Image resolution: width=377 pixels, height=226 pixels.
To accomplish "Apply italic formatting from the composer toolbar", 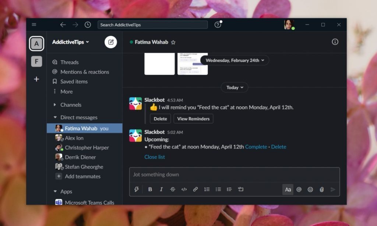I will pos(161,189).
